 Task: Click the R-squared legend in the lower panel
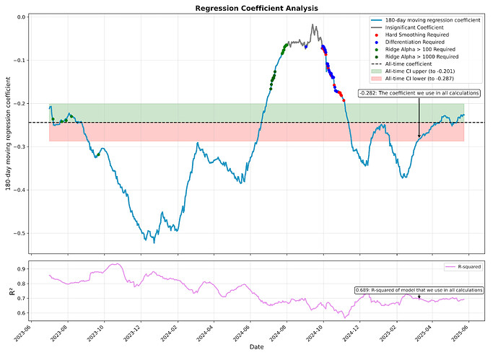(463, 267)
